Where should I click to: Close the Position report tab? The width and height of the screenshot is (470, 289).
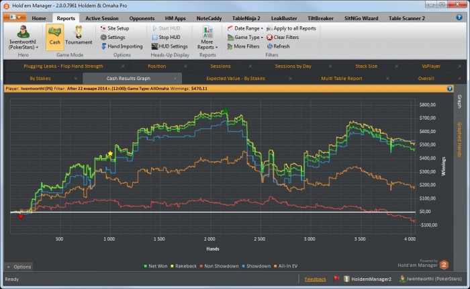(x=185, y=67)
